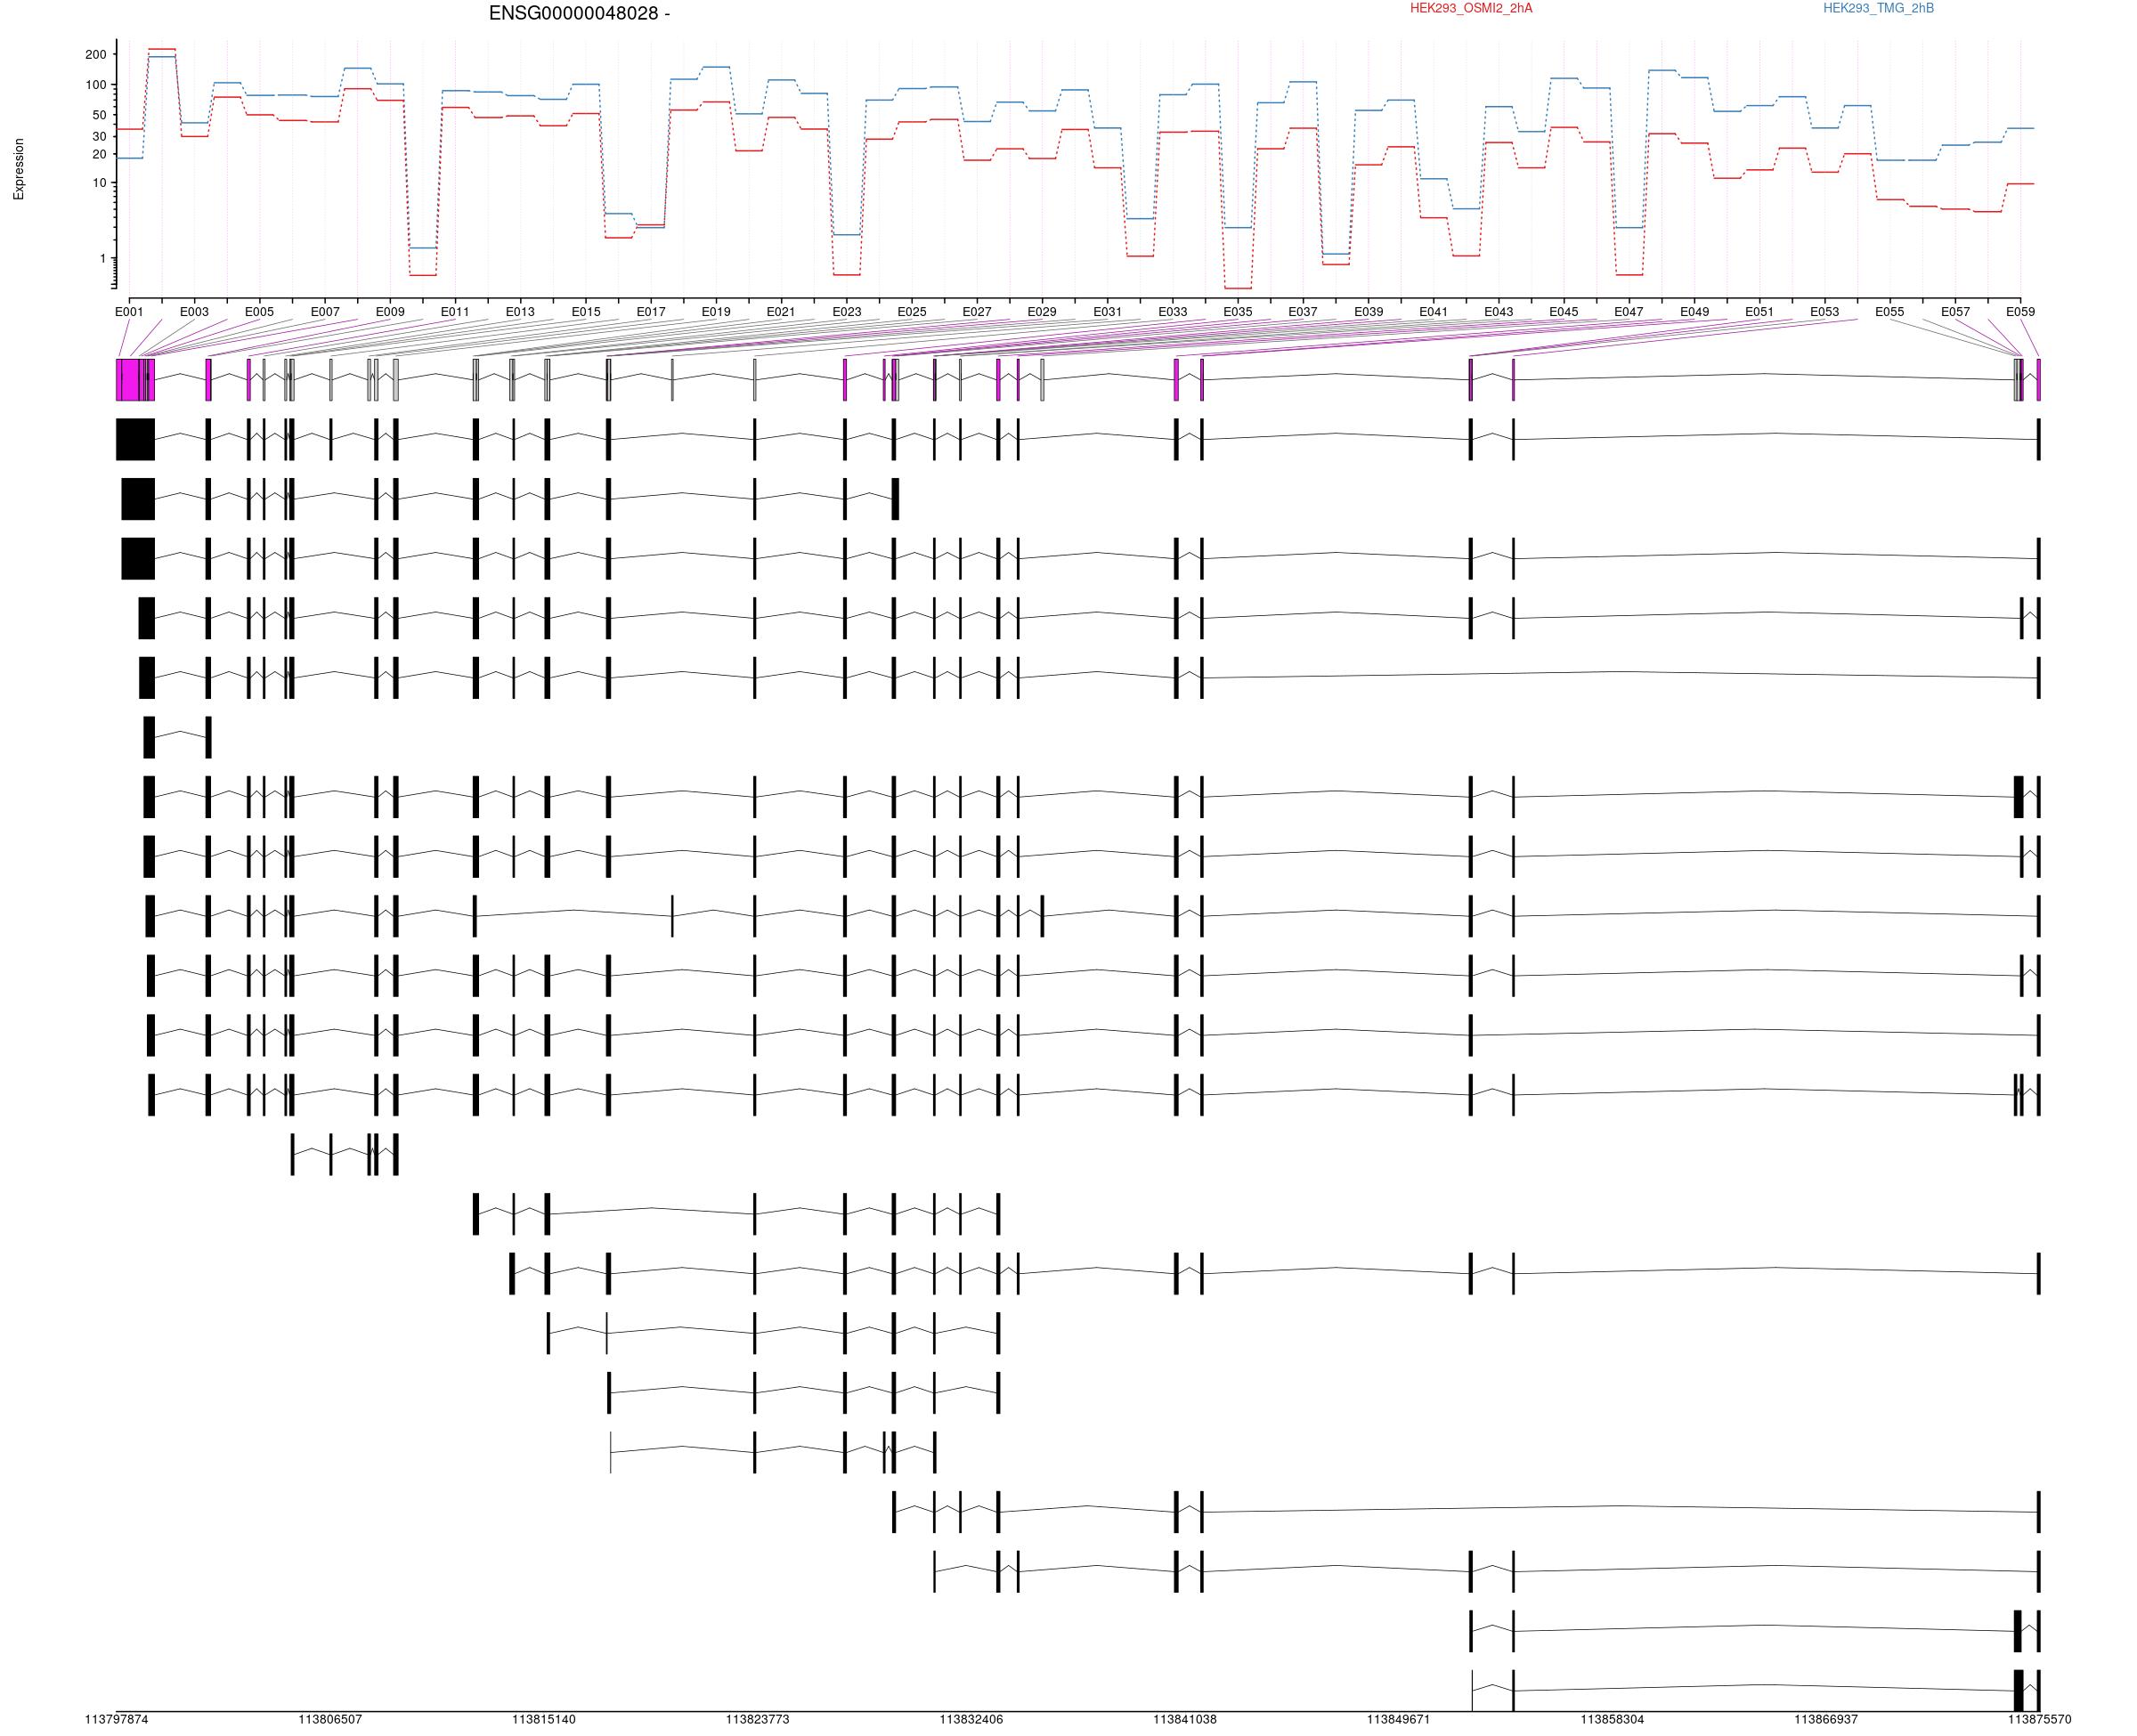
Task: Click exon label E011
Action: 455,312
